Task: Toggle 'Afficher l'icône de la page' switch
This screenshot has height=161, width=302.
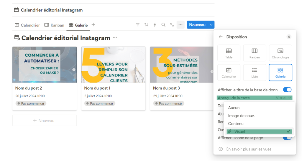Action: coord(287,138)
